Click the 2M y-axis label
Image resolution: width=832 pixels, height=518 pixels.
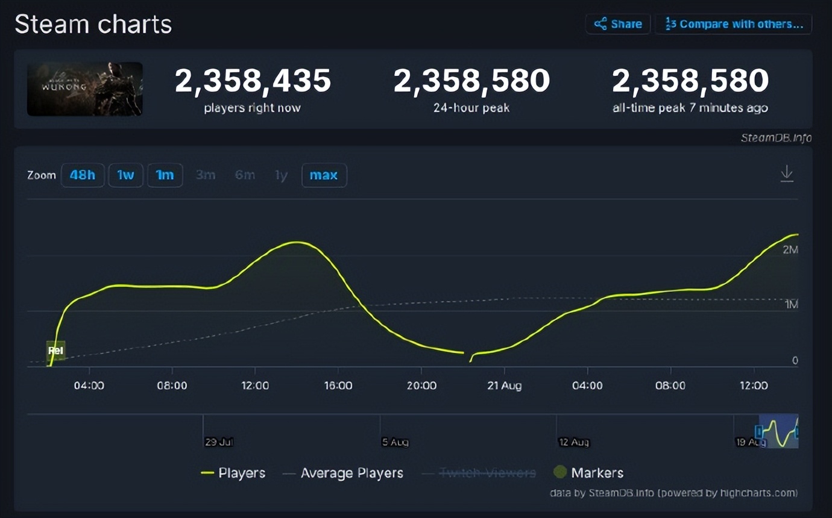point(790,249)
